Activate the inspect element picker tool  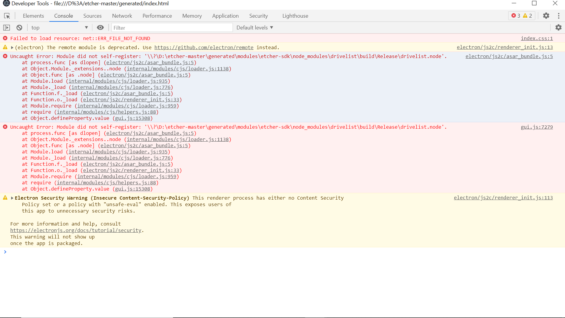tap(6, 16)
